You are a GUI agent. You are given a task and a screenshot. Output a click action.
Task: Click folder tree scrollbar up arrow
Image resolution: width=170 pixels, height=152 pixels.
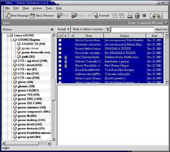pos(54,35)
